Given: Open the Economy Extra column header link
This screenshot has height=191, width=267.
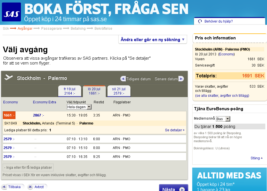Looking at the screenshot, I should click(x=44, y=102).
